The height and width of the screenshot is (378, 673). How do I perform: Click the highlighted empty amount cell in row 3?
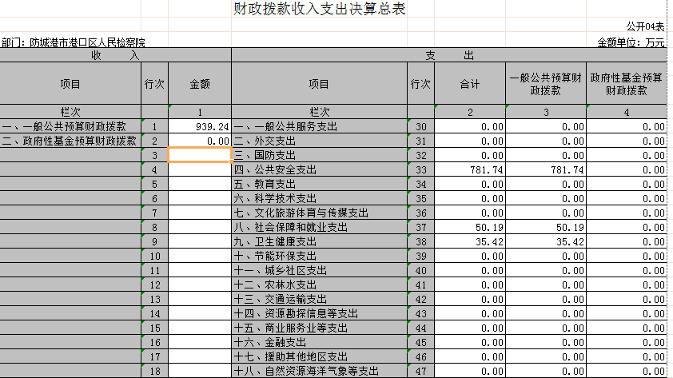click(200, 155)
